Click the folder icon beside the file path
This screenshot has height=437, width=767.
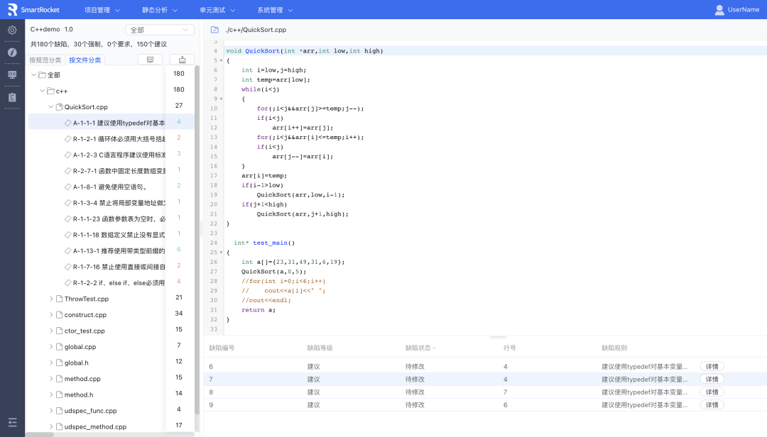(214, 30)
